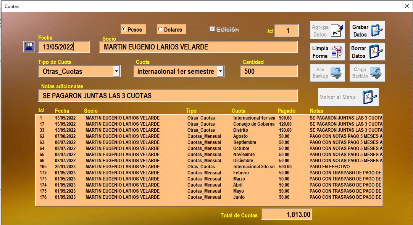413x225 pixels.
Task: Click the calendar date picker icon
Action: tap(28, 47)
